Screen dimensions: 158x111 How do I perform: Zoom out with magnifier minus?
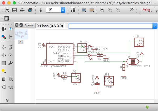coord(118,10)
